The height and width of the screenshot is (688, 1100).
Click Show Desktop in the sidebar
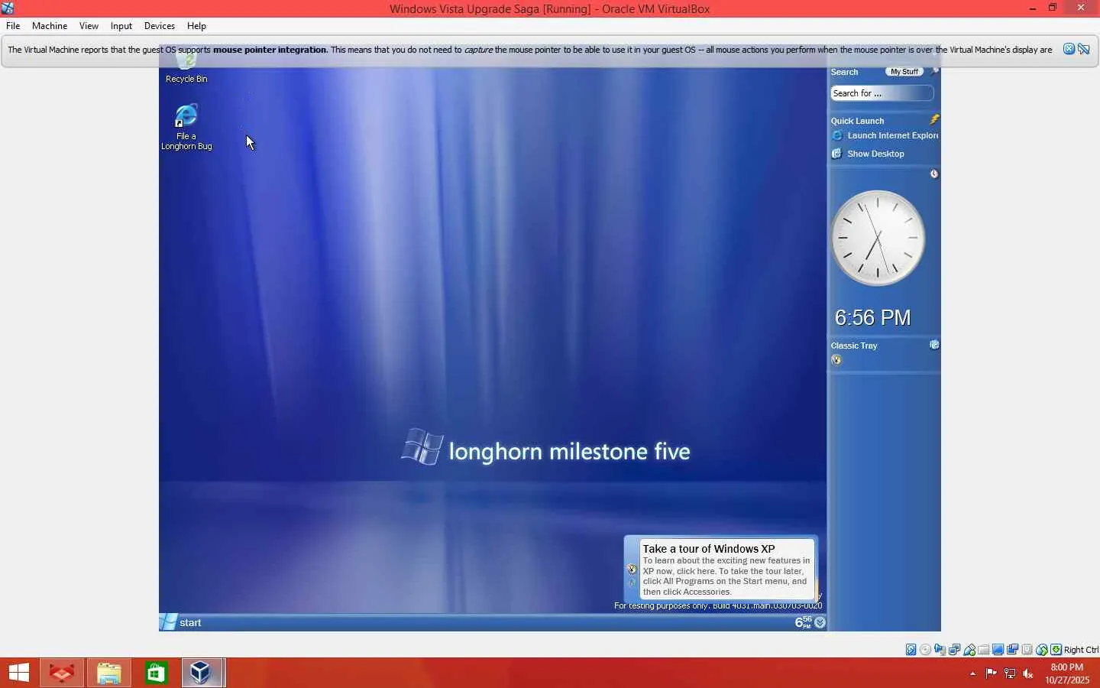pyautogui.click(x=868, y=154)
